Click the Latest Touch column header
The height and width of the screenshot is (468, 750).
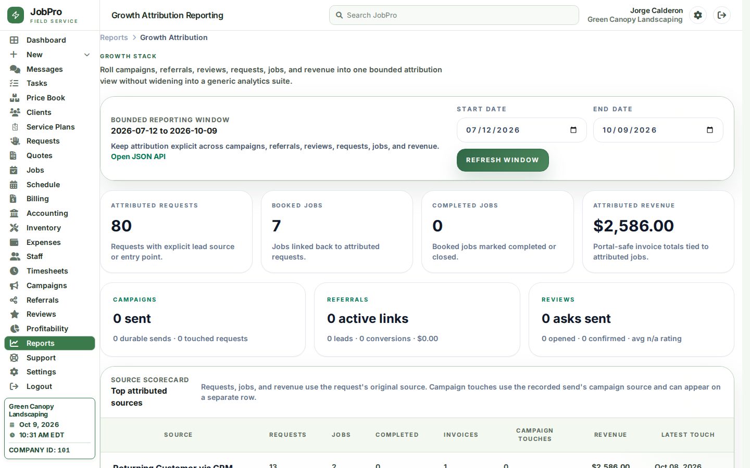pyautogui.click(x=688, y=435)
